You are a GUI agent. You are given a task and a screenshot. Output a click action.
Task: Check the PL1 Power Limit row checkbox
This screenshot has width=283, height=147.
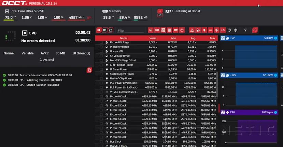click(101, 83)
